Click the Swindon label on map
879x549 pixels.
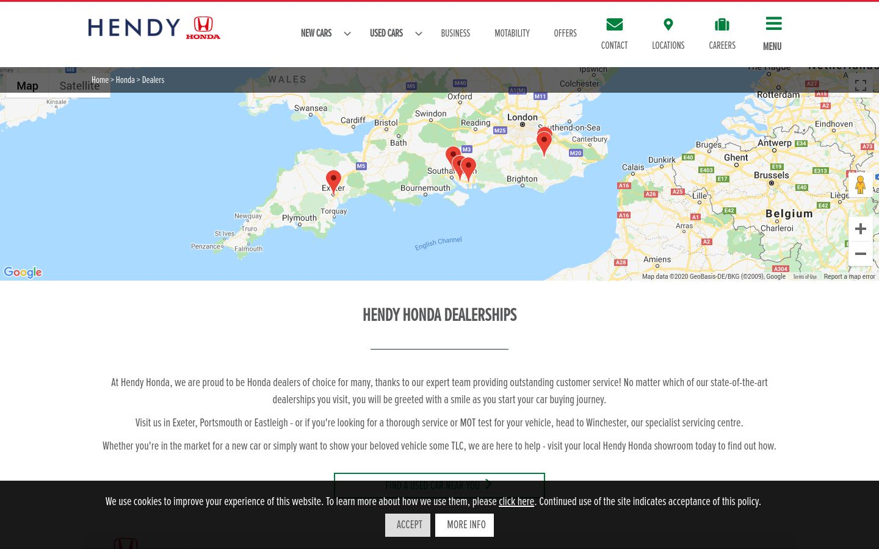click(x=431, y=113)
